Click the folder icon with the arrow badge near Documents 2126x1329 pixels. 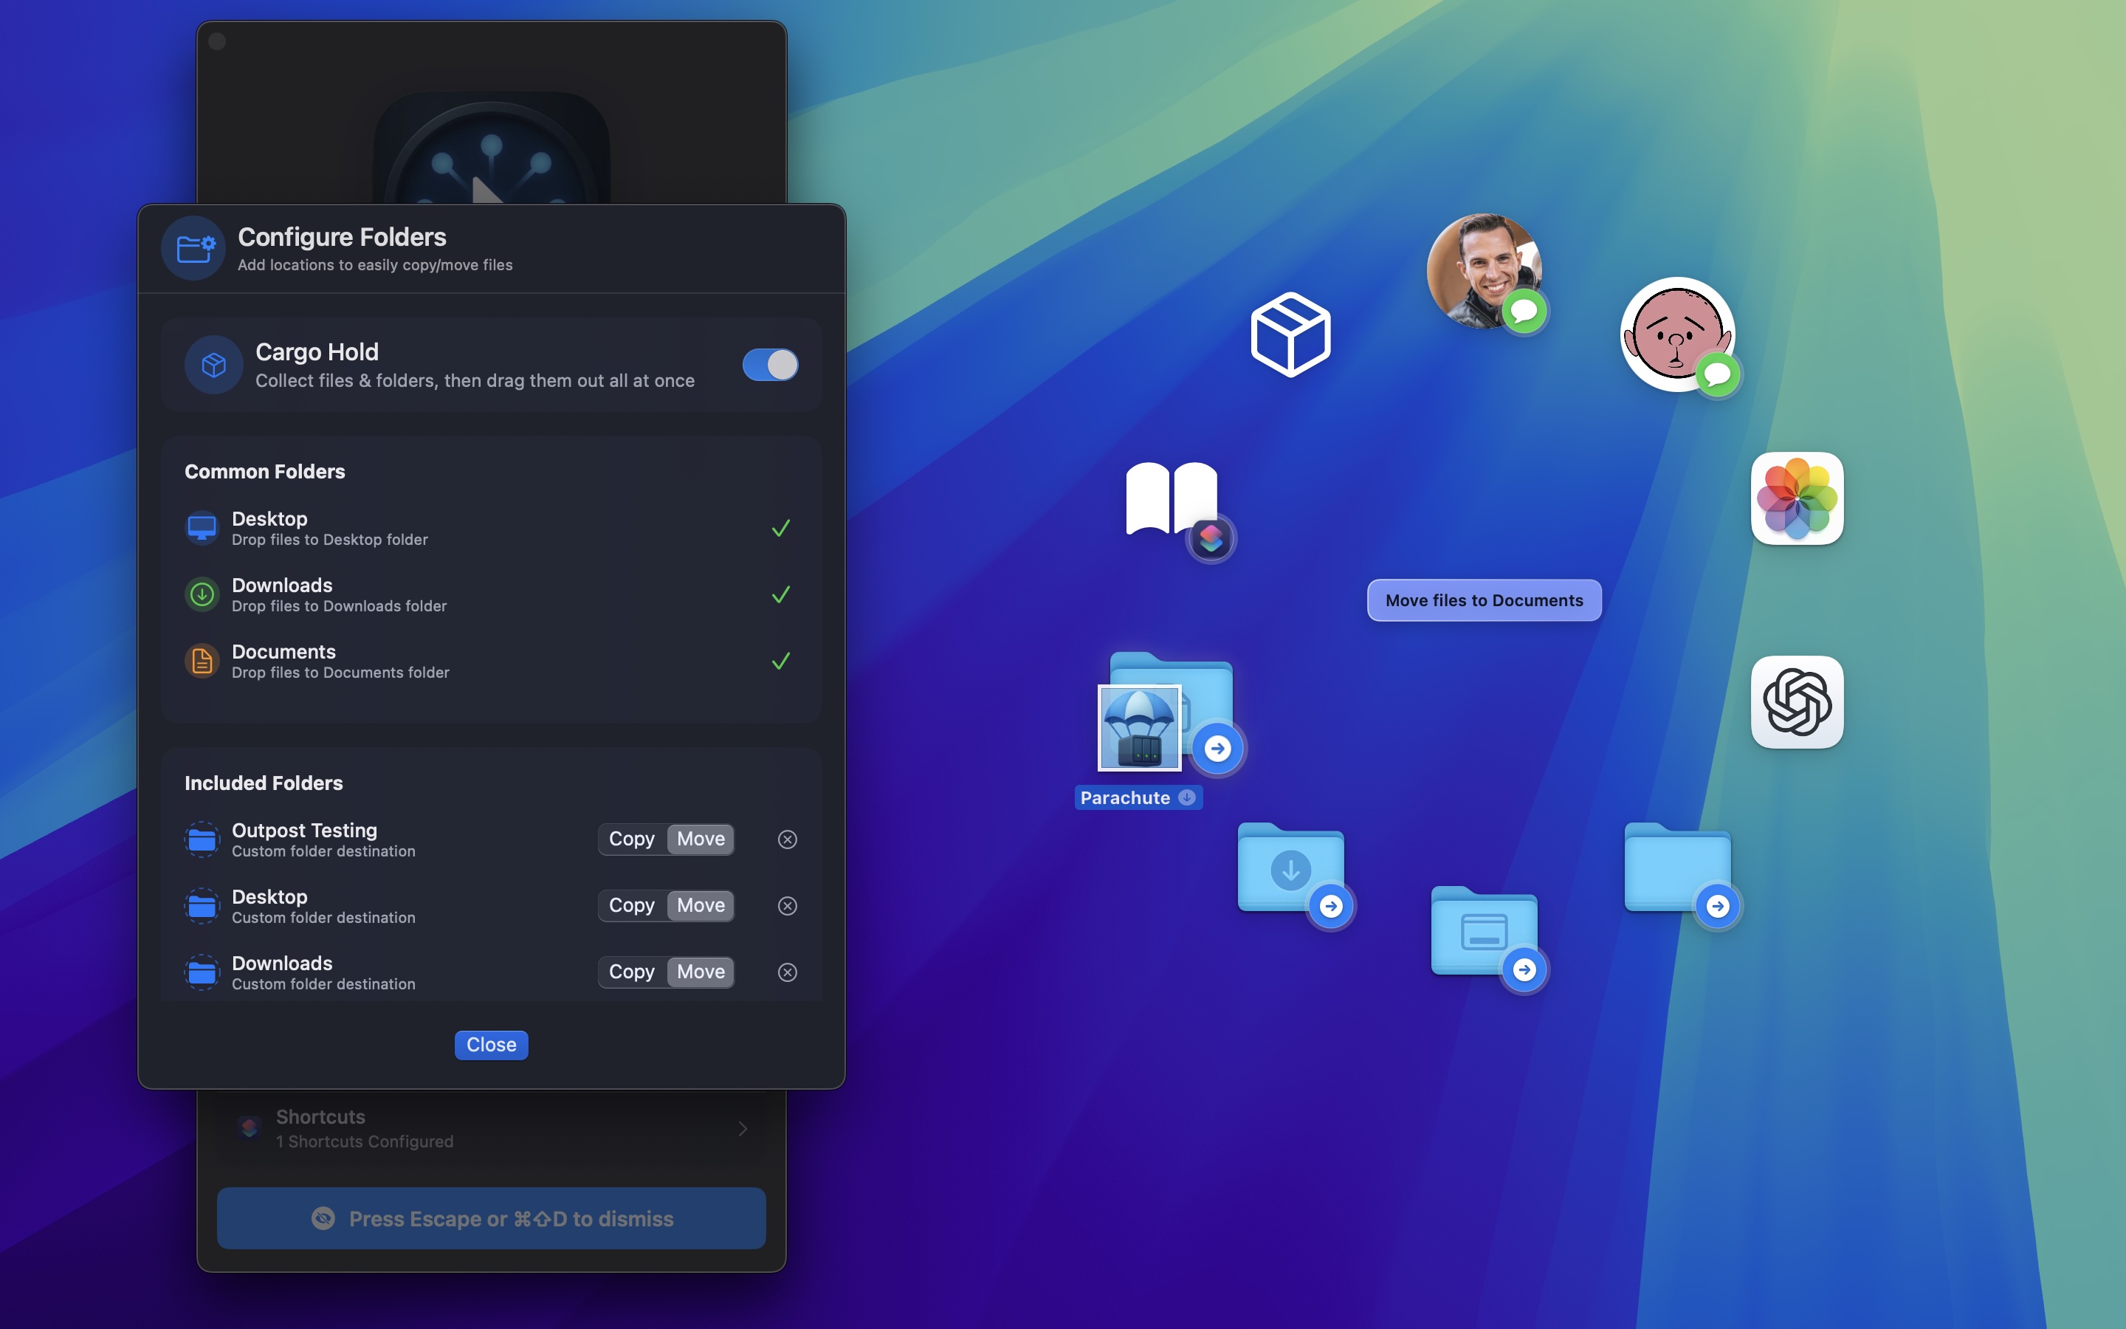pos(1485,933)
